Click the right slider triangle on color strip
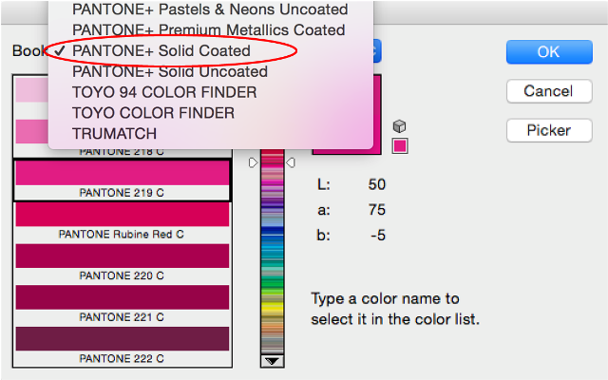The height and width of the screenshot is (380, 608). 291,162
